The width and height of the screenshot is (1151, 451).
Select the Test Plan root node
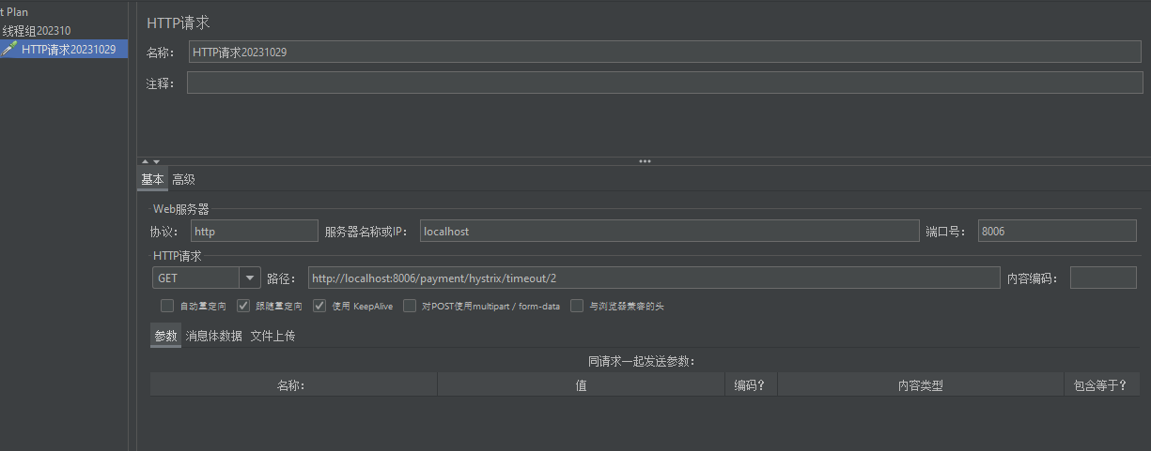pyautogui.click(x=14, y=12)
